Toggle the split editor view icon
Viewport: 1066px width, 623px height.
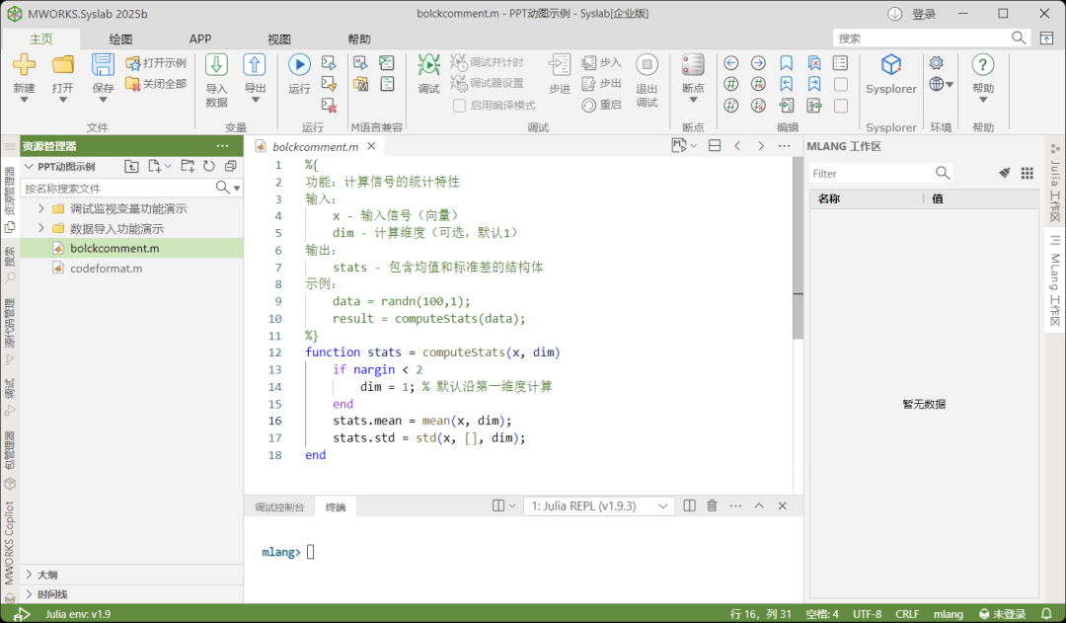(x=713, y=144)
